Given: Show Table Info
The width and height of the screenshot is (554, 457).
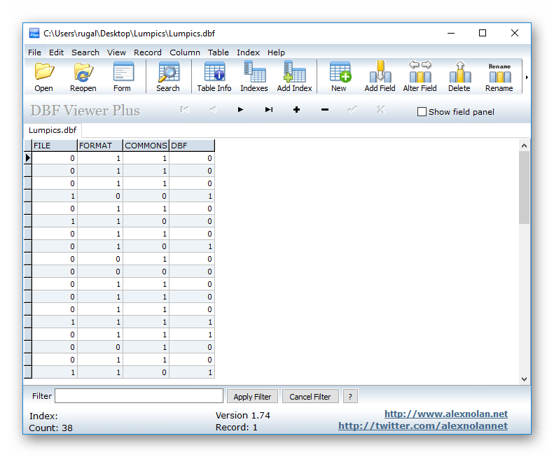Looking at the screenshot, I should point(214,77).
